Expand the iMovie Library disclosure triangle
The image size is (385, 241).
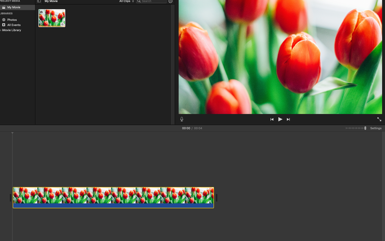tap(1, 30)
